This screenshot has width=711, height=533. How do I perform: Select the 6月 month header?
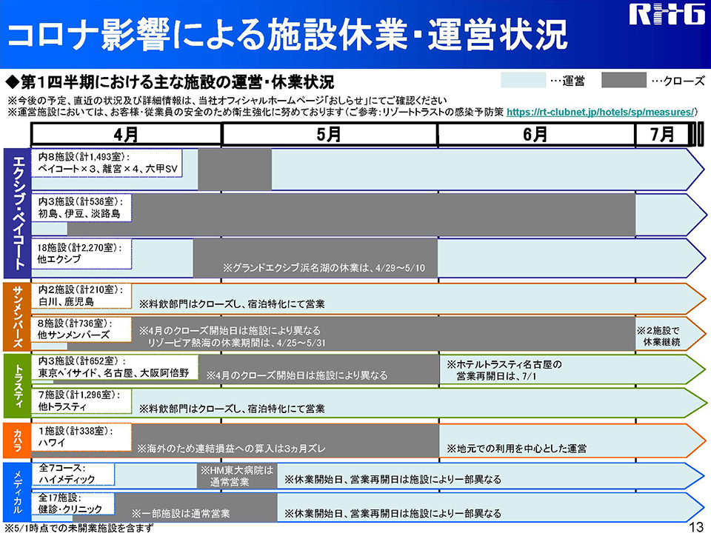535,135
